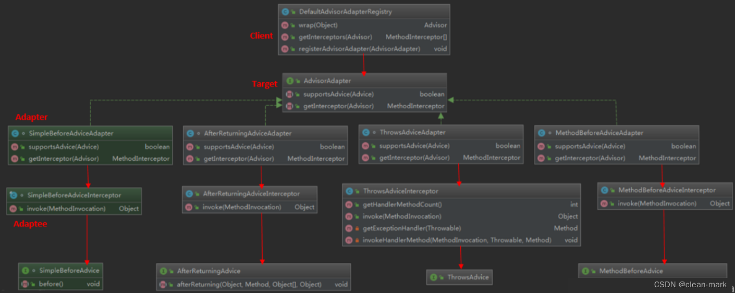Click the class icon of AfterReturningAdviceInterceptor

[x=189, y=194]
